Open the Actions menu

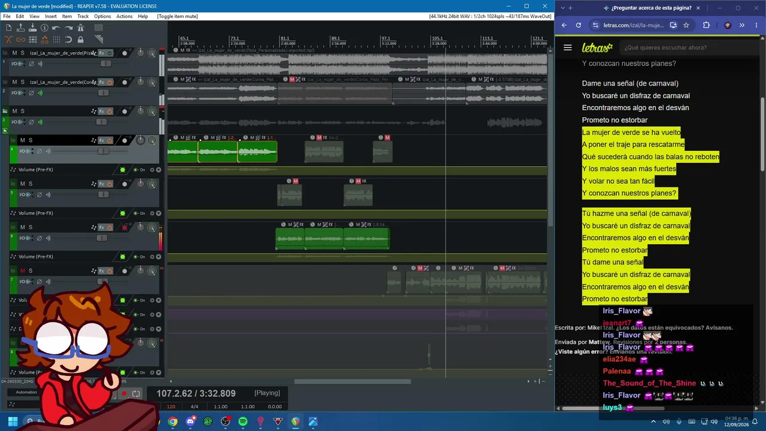tap(124, 16)
